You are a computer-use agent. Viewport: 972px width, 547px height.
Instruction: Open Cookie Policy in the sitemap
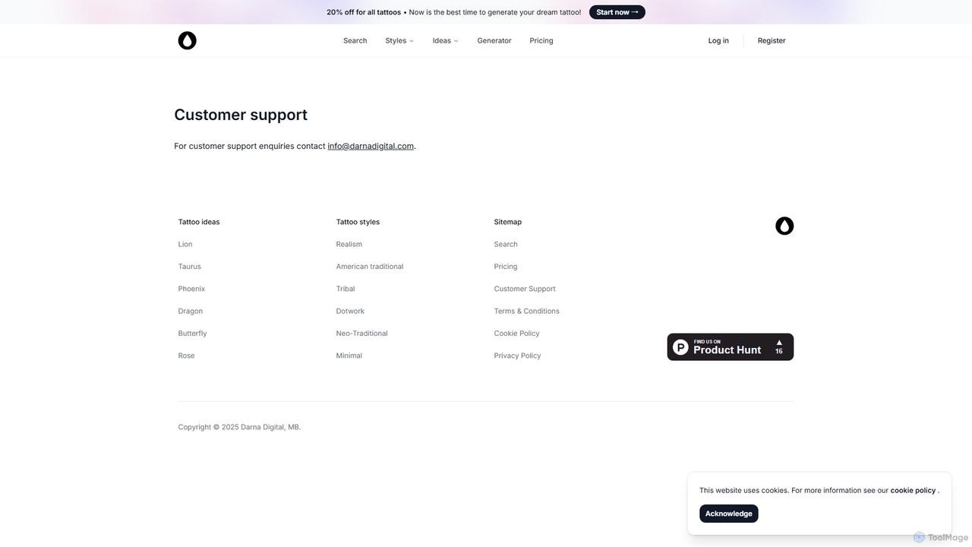pos(517,334)
